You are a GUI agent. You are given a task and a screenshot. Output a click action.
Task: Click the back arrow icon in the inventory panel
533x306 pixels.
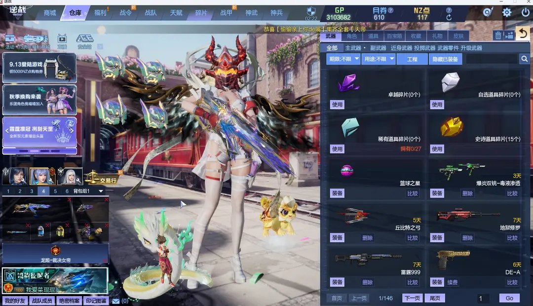(523, 34)
